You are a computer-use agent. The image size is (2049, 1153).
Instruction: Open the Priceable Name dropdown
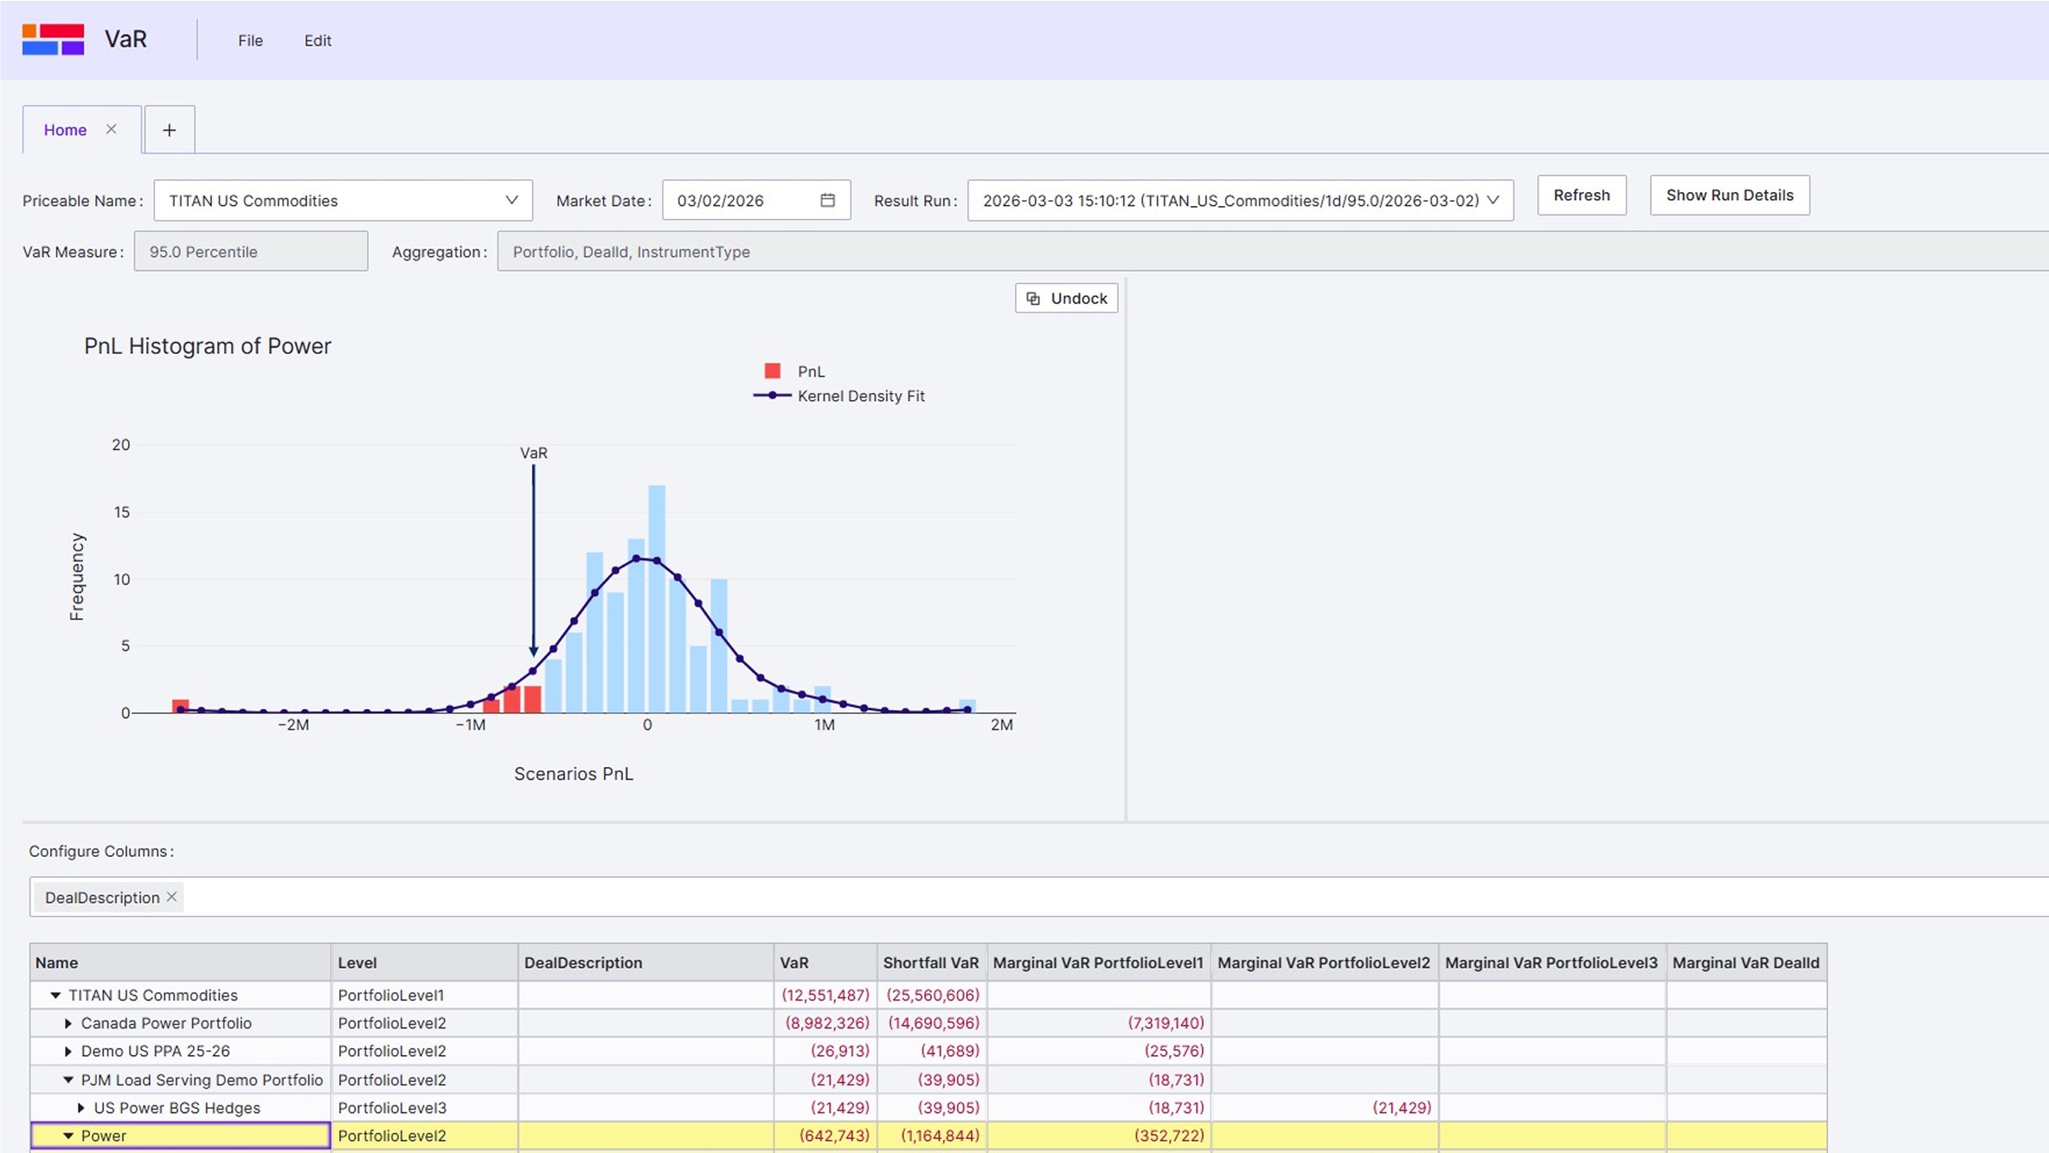tap(343, 200)
